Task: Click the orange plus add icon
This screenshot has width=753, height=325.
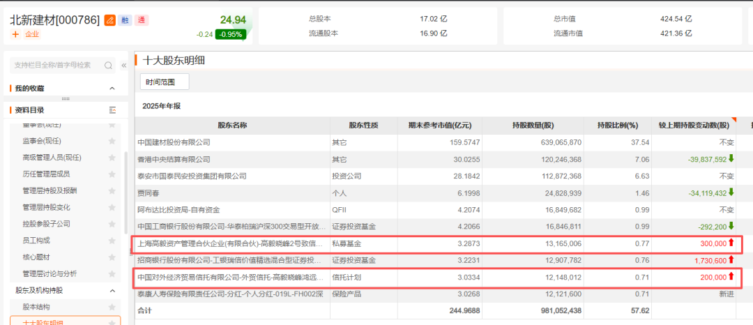Action: 15,33
